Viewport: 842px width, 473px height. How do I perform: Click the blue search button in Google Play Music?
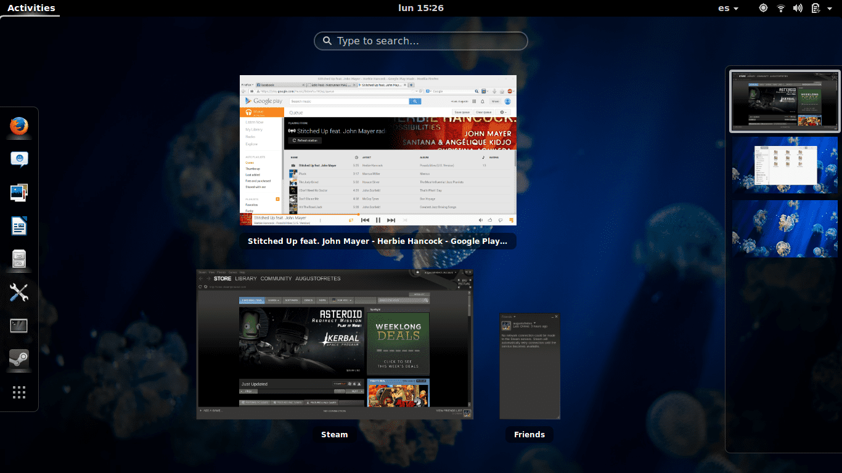coord(415,101)
